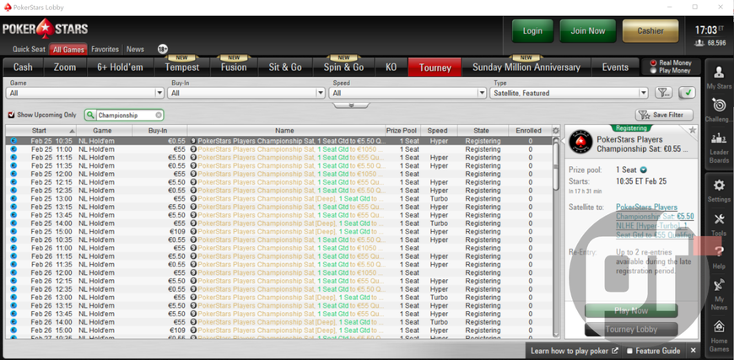The width and height of the screenshot is (734, 360).
Task: Click the Join Now button
Action: pos(588,31)
